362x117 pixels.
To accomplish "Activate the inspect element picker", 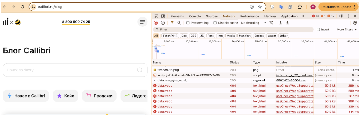I will pyautogui.click(x=156, y=16).
